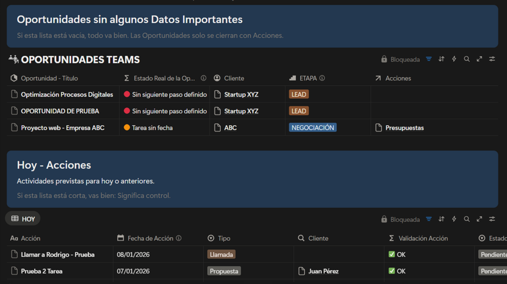This screenshot has height=284, width=507.
Task: Open the Presupuestas action link
Action: point(404,128)
